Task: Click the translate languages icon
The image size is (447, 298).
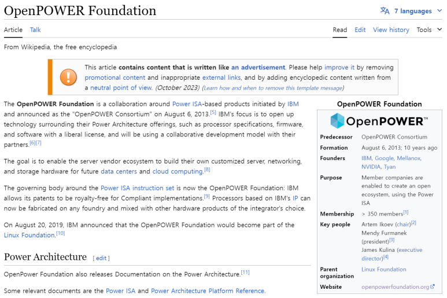Action: (385, 11)
